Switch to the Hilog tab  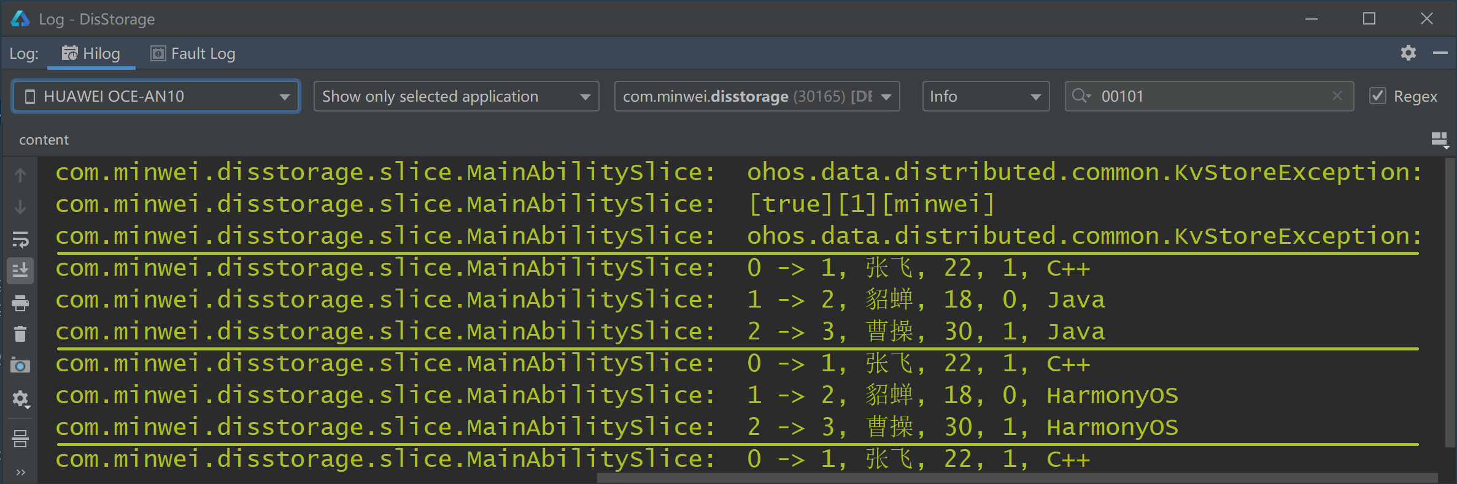pyautogui.click(x=91, y=54)
